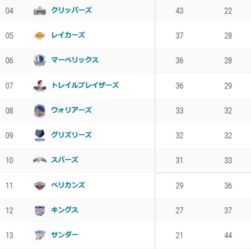
Task: Open the マーベリックス team page
Action: [75, 60]
